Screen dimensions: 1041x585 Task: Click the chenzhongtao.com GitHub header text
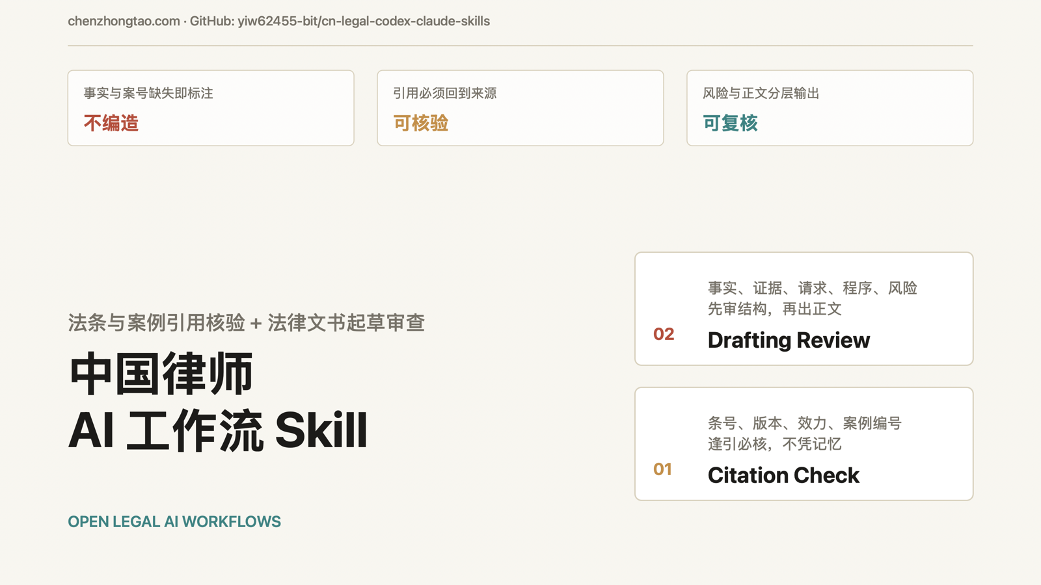click(278, 21)
